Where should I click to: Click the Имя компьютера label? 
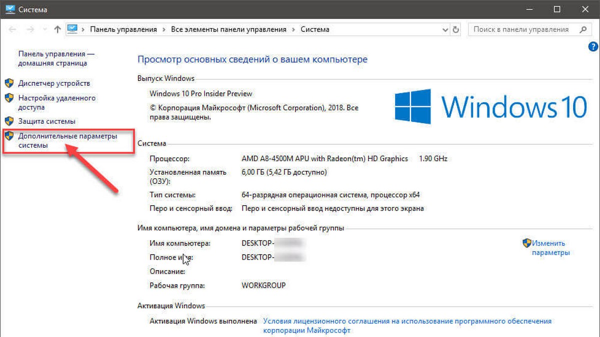point(180,243)
